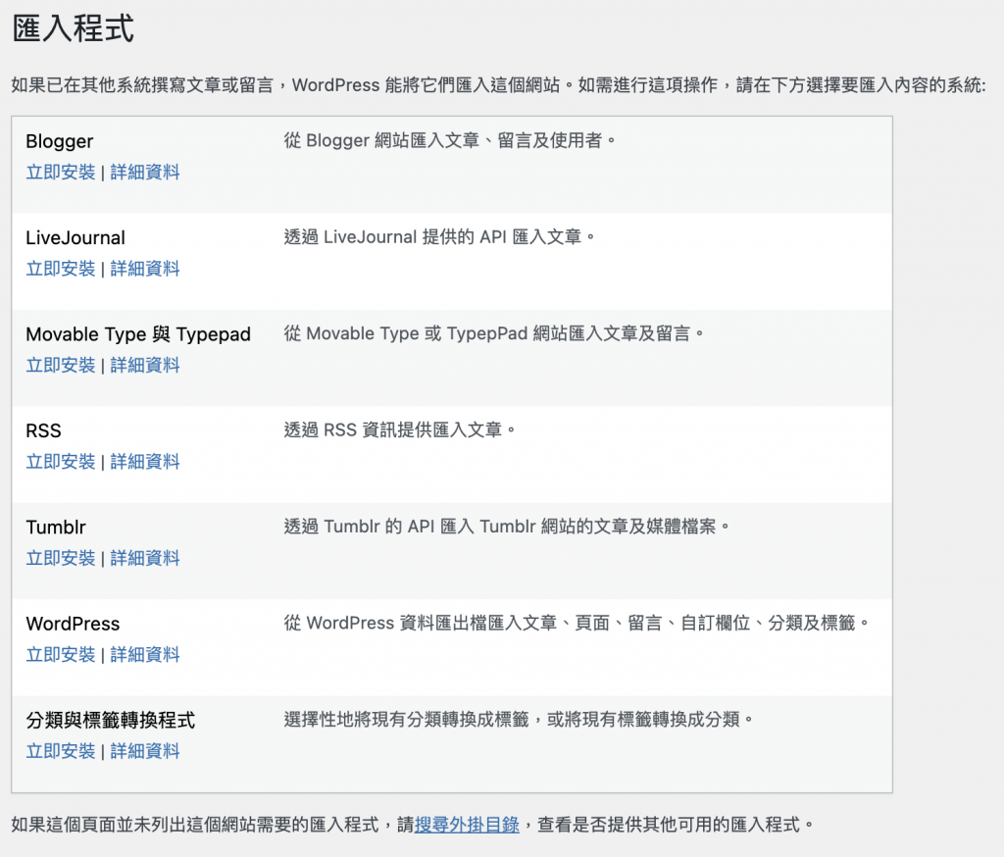Install the WordPress importer via 立即安裝
The width and height of the screenshot is (1004, 857).
pyautogui.click(x=61, y=655)
